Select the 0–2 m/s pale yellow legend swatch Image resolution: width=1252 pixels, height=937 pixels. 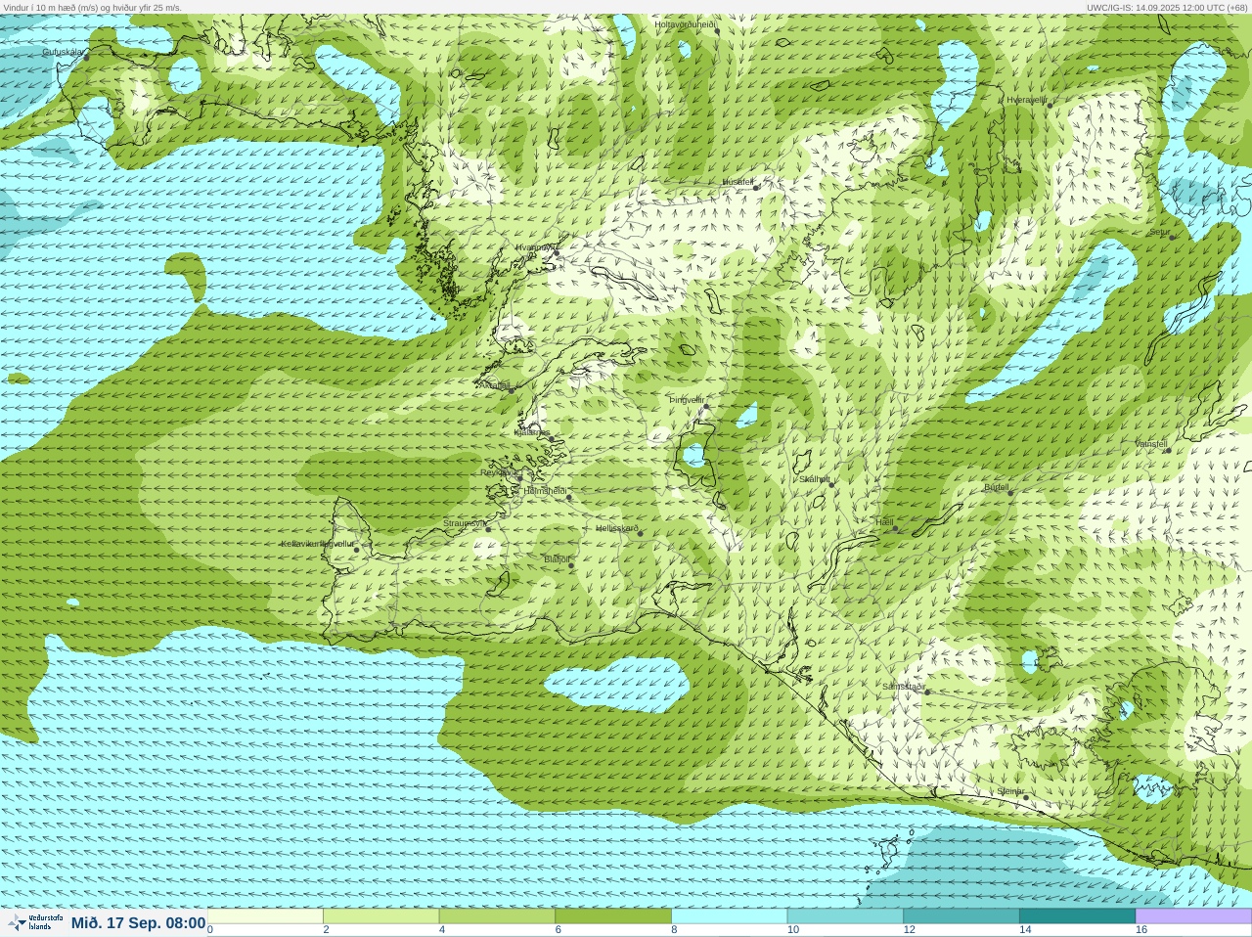point(265,916)
